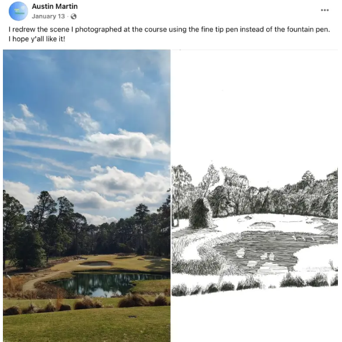Click the grass tufts in the photo foreground

(x=87, y=303)
